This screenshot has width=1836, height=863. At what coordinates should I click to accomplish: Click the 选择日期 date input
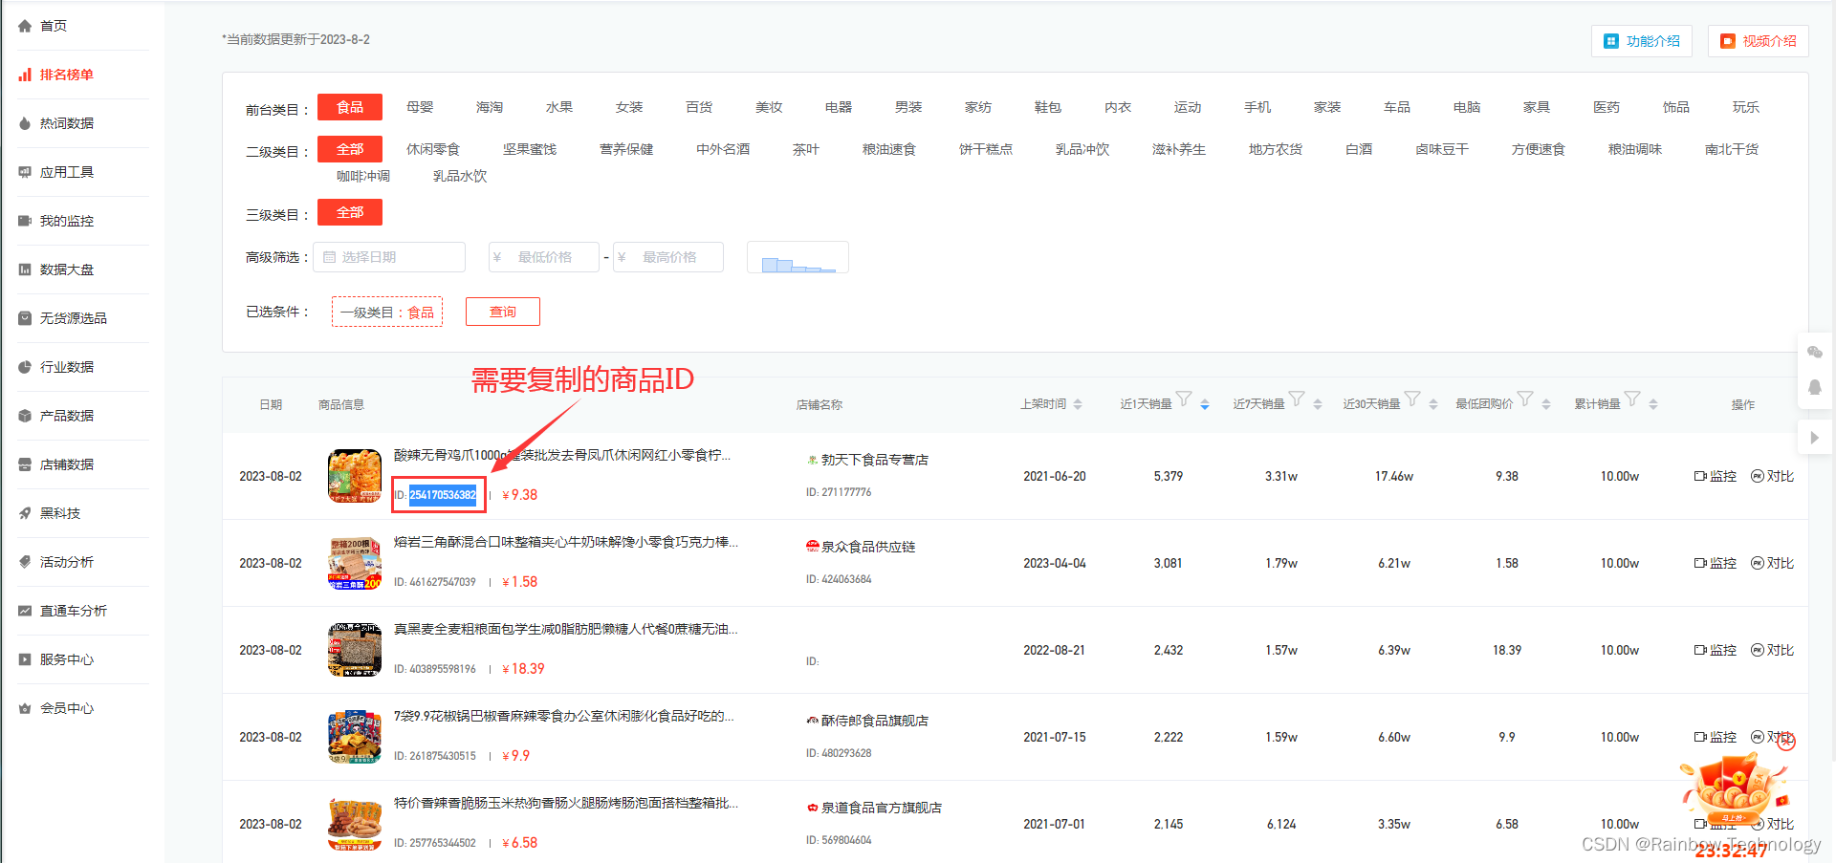point(389,257)
